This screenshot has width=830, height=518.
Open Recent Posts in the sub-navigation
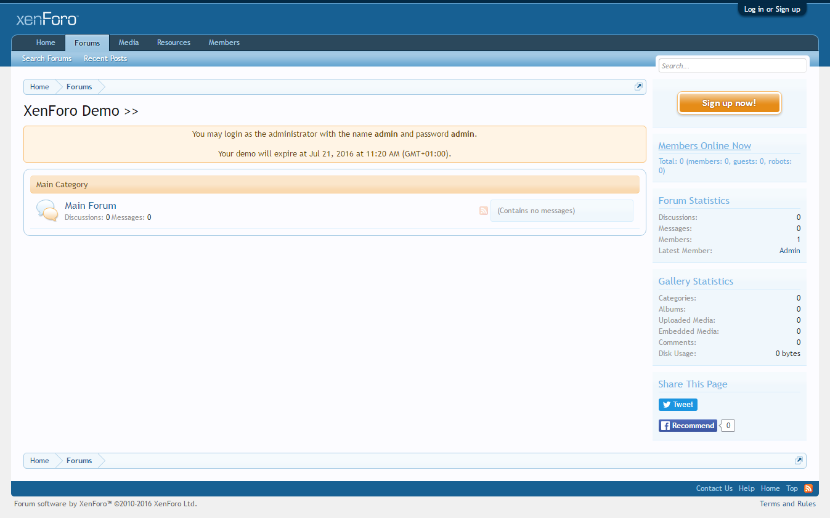(x=105, y=59)
